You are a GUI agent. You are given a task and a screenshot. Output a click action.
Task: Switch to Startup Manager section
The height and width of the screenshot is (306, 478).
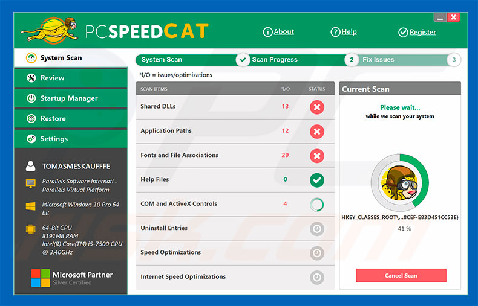pos(71,98)
